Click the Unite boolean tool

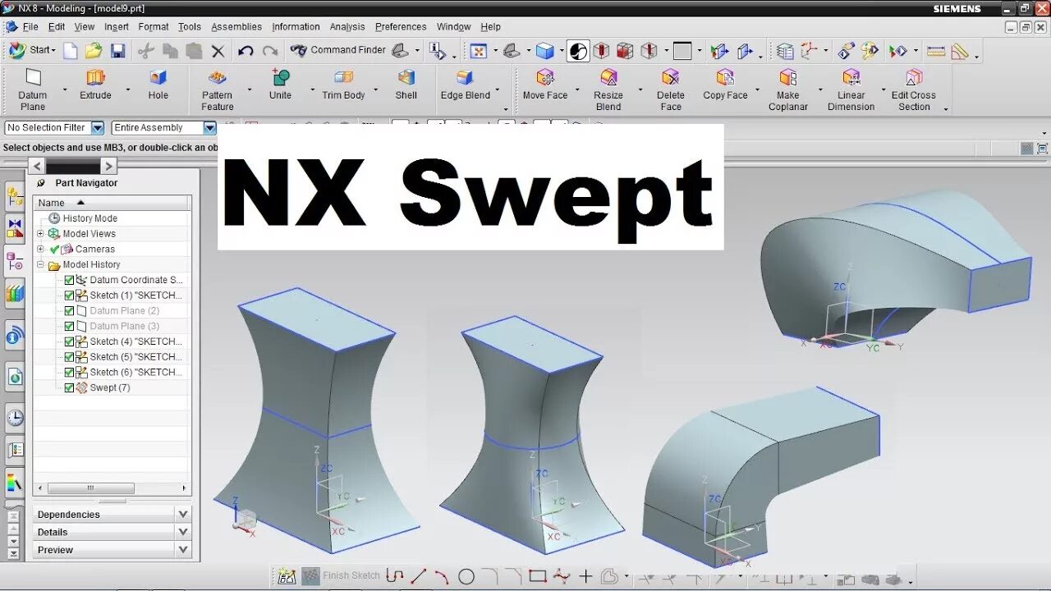[280, 78]
